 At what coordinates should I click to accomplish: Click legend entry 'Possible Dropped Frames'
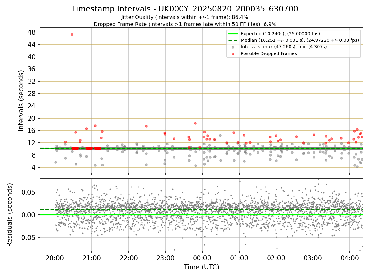click(269, 53)
